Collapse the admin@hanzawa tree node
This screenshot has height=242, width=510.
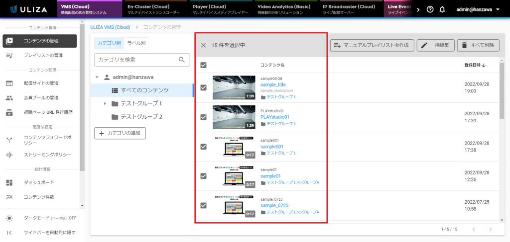tap(97, 77)
